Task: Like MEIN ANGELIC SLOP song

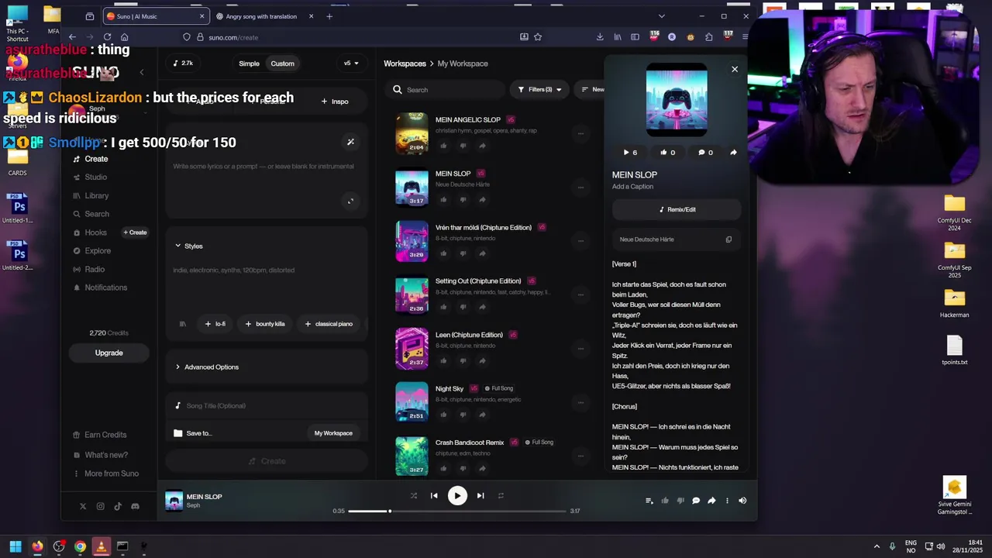Action: pyautogui.click(x=443, y=146)
